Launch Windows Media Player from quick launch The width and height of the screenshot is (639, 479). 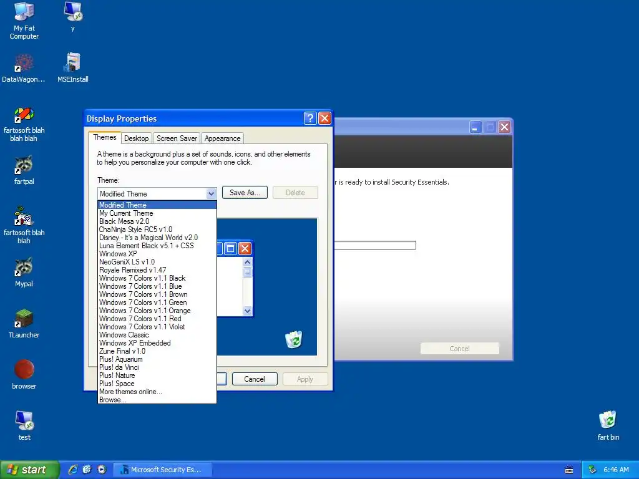pos(102,470)
